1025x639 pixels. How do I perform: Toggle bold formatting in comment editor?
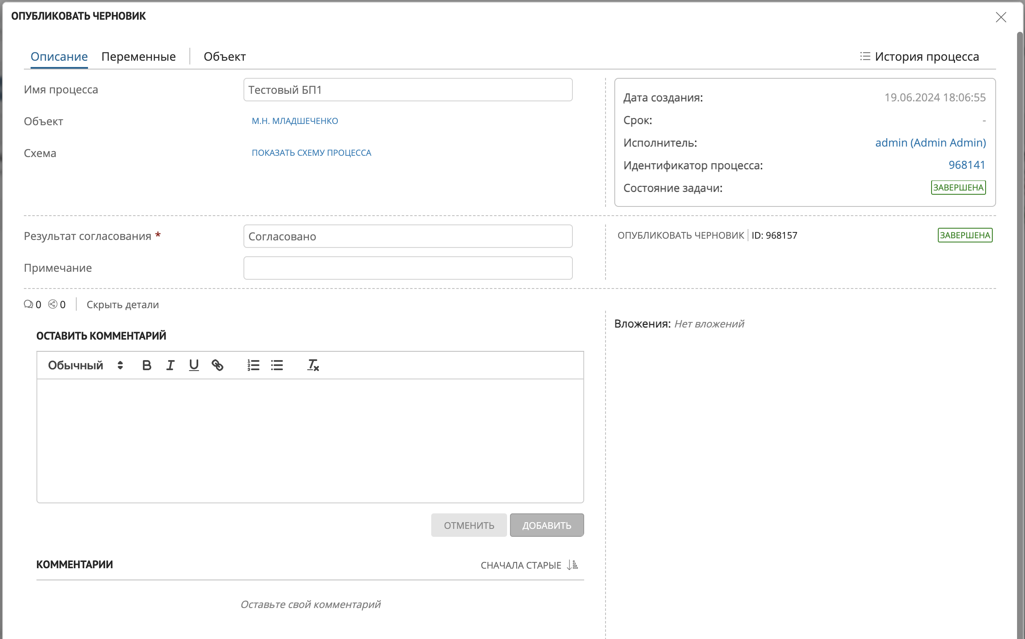[x=146, y=365]
